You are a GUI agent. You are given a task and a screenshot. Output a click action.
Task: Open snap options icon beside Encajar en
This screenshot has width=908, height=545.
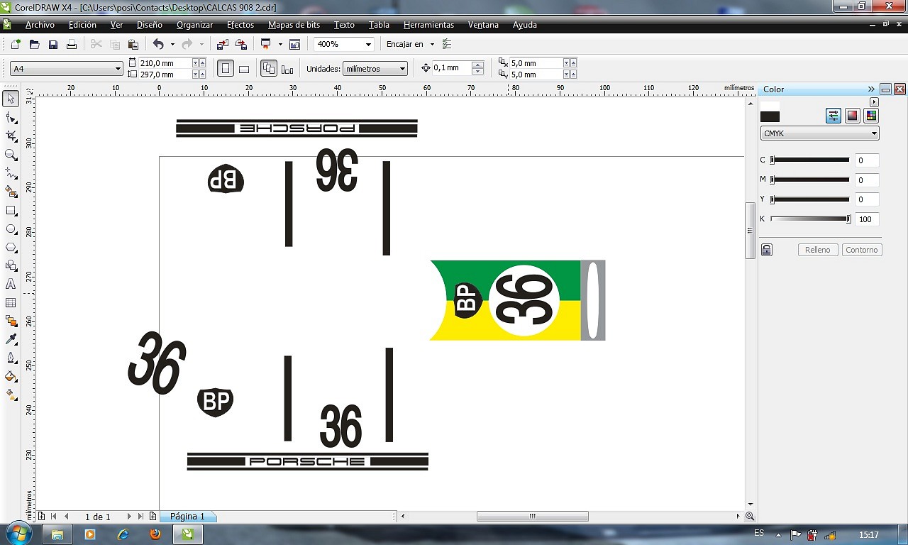(x=447, y=44)
